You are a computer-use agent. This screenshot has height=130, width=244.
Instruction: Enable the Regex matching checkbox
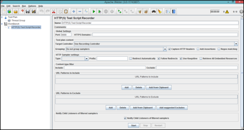(219, 49)
